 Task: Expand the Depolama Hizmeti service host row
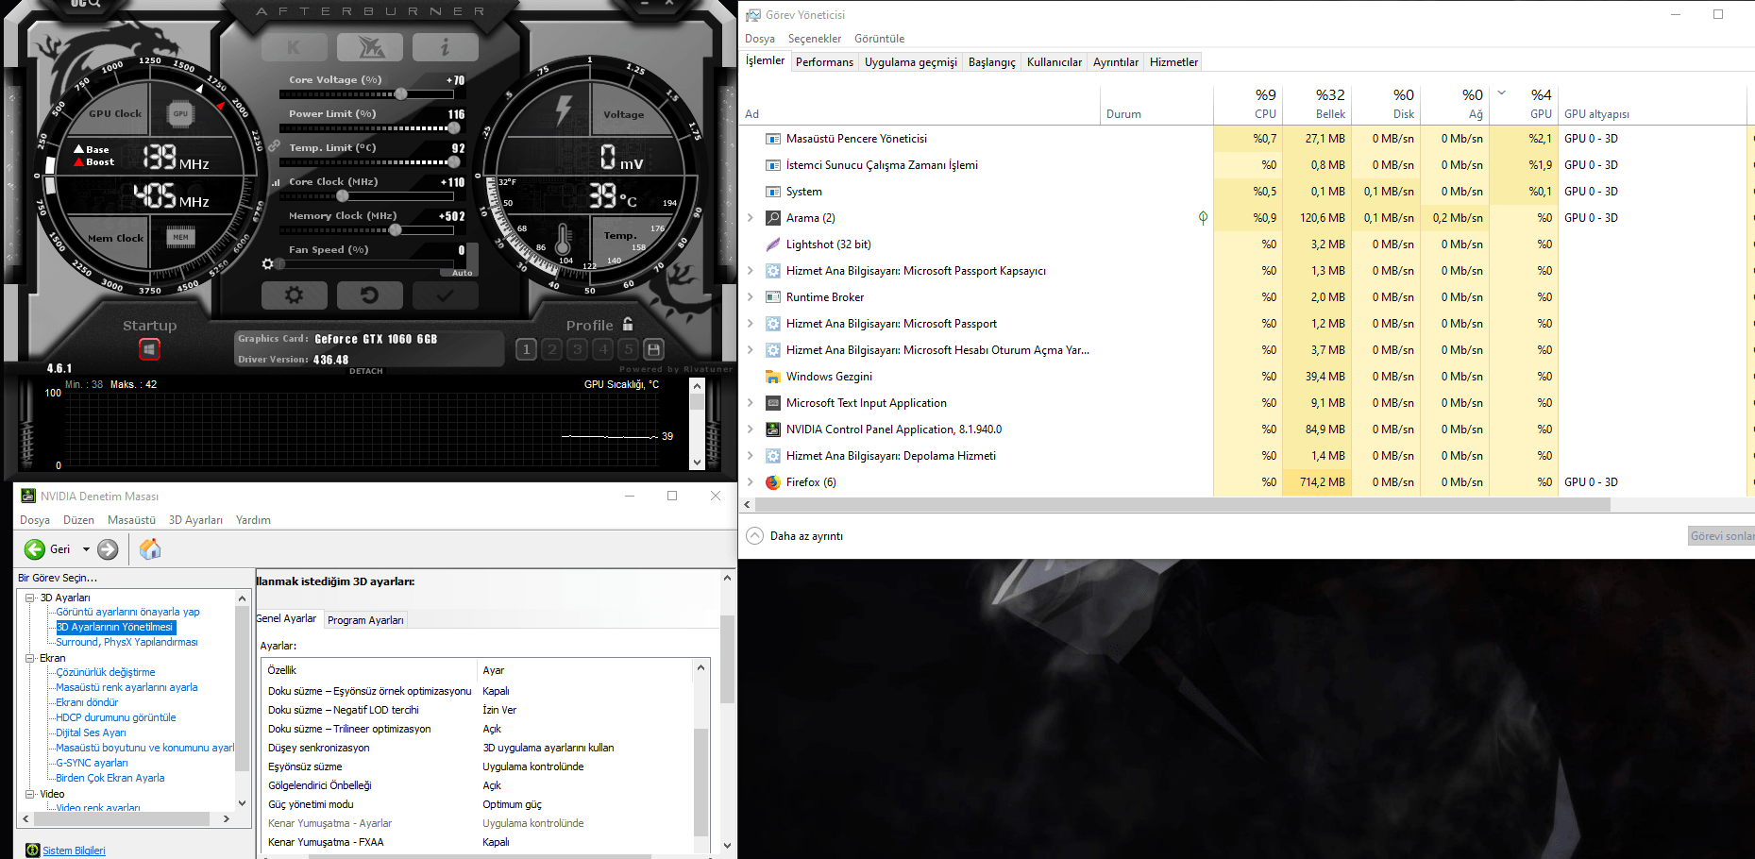point(751,456)
